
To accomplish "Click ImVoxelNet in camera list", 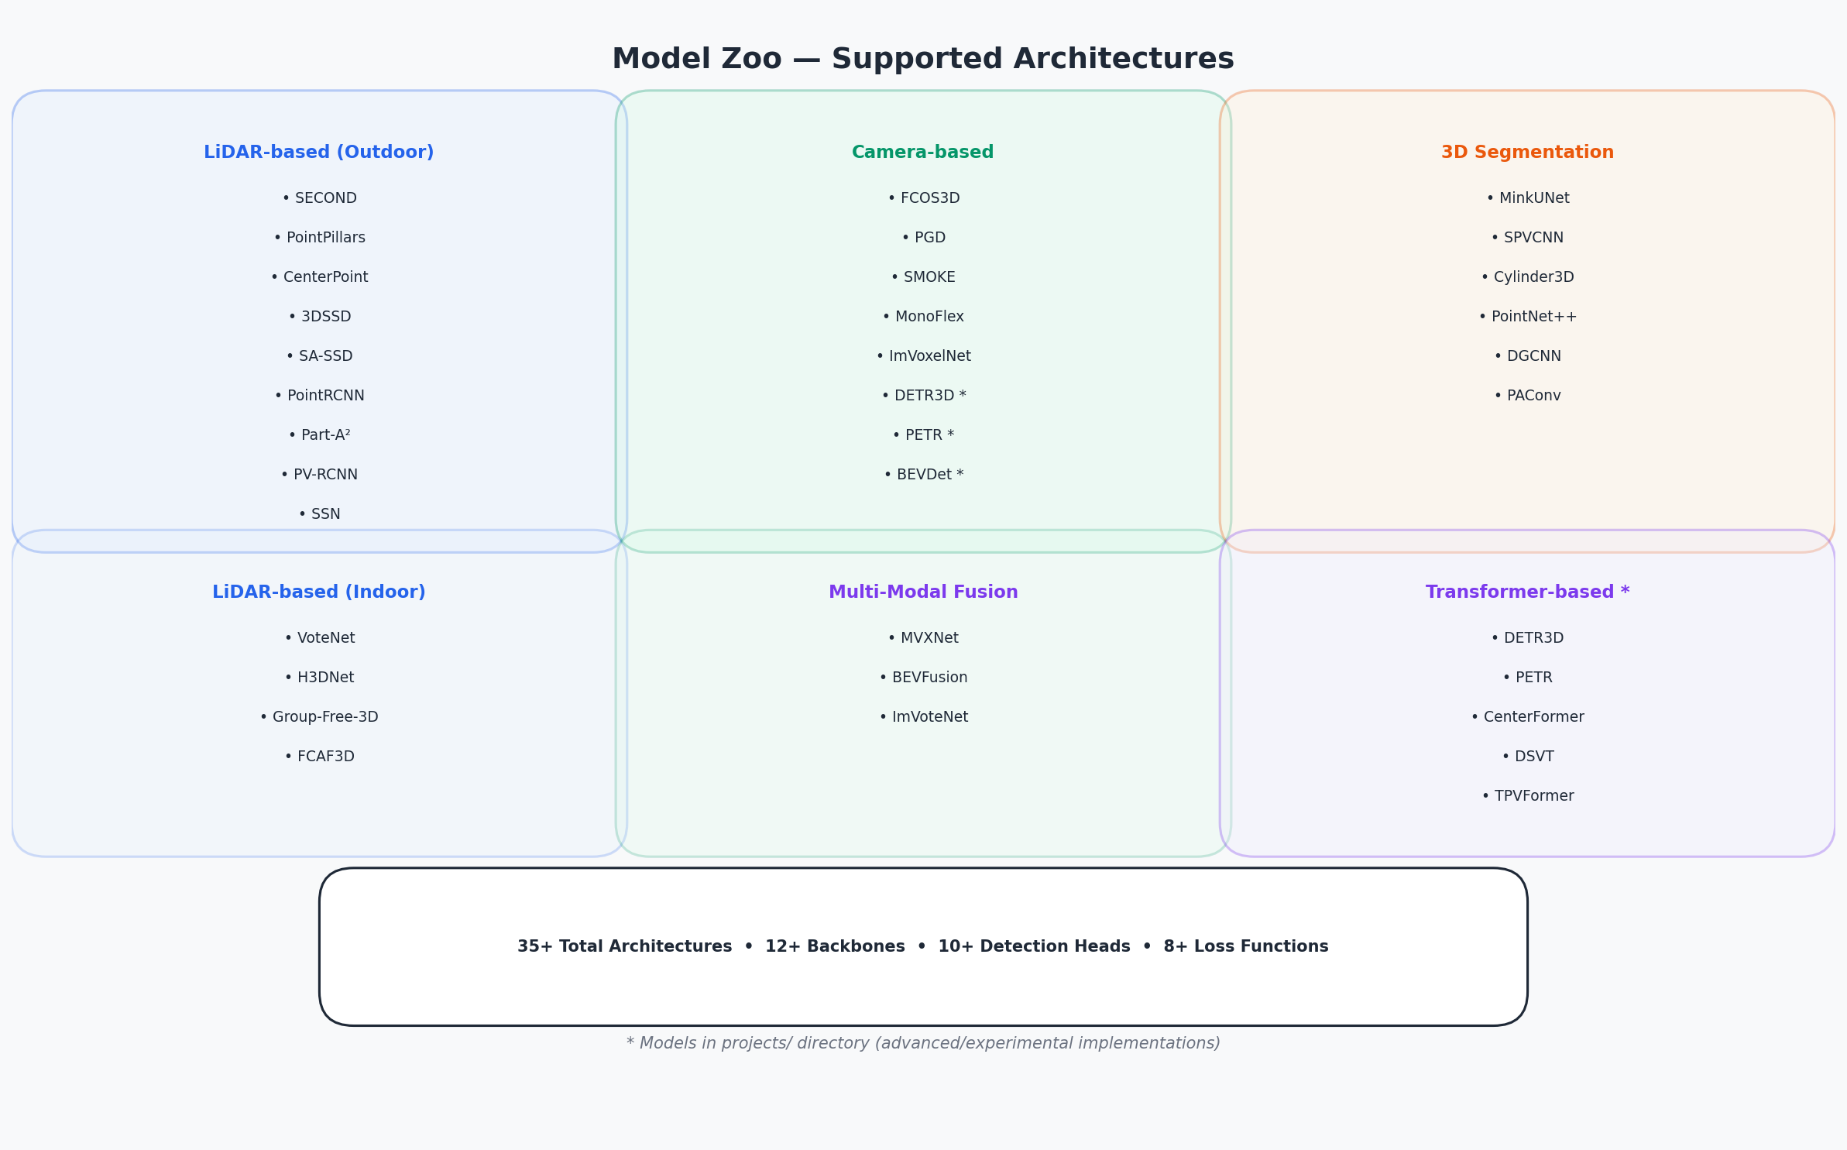I will pyautogui.click(x=923, y=356).
